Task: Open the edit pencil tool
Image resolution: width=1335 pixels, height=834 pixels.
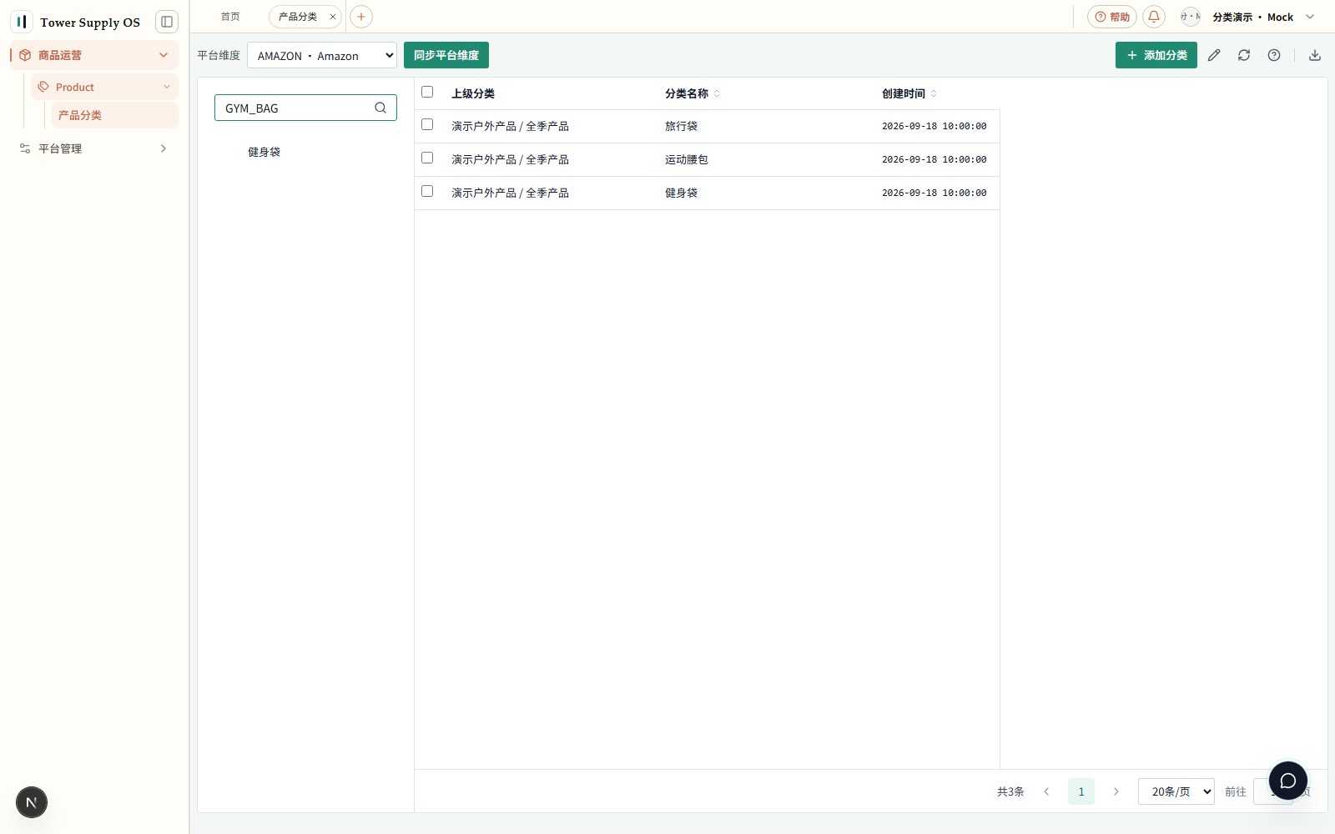Action: pos(1214,55)
